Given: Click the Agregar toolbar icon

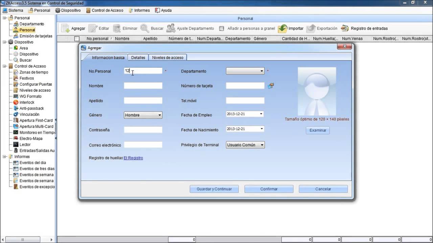Looking at the screenshot, I should click(x=65, y=28).
